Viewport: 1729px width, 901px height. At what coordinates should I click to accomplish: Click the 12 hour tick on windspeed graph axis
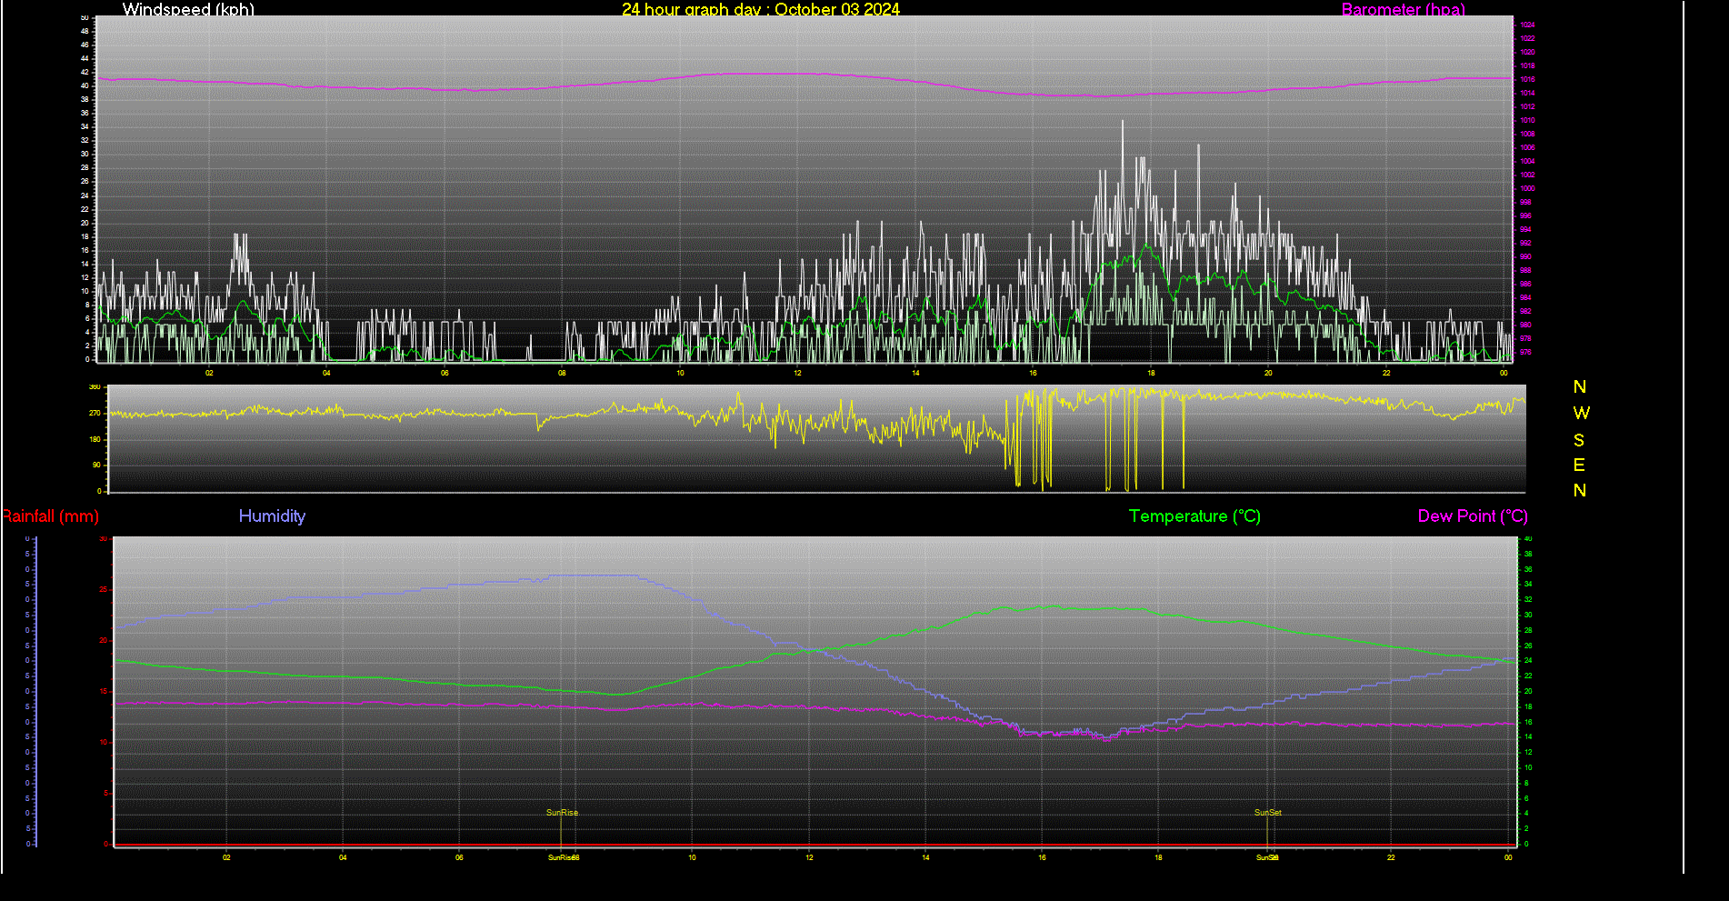(x=797, y=373)
